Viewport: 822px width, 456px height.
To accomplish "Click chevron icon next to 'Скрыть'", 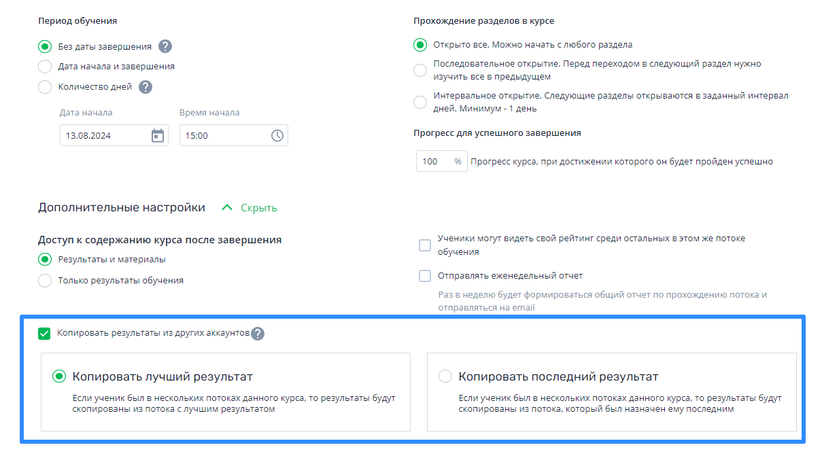I will [x=227, y=208].
